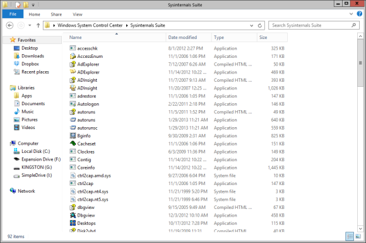366x243 pixels.
Task: Click the Downloads folder icon in Favorites
Action: pyautogui.click(x=16, y=56)
